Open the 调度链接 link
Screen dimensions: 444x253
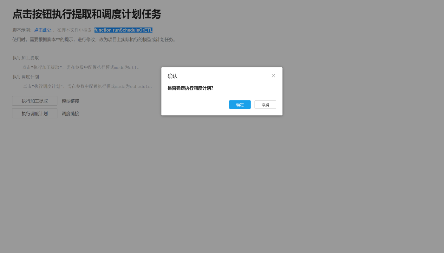[x=70, y=114]
